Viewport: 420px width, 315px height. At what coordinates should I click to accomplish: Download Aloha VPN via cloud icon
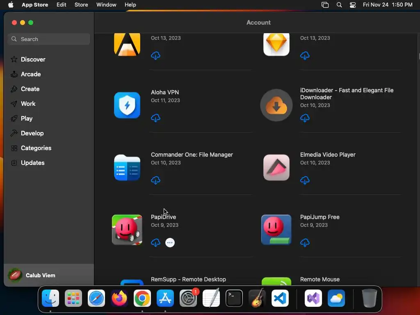(155, 118)
